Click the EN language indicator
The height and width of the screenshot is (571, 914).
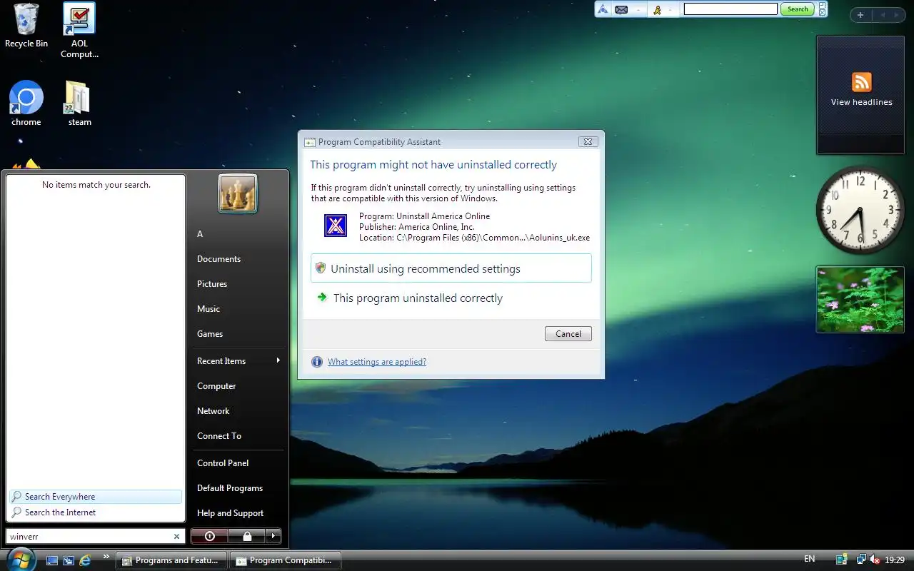[x=809, y=559]
